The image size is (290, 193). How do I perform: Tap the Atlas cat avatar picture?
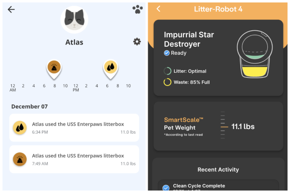click(x=74, y=20)
